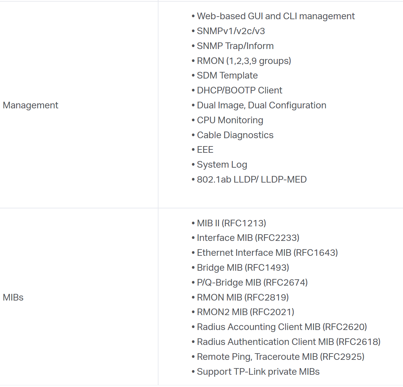Image resolution: width=403 pixels, height=387 pixels.
Task: Click SNMPv1/v2c/v3 list item
Action: pyautogui.click(x=231, y=31)
